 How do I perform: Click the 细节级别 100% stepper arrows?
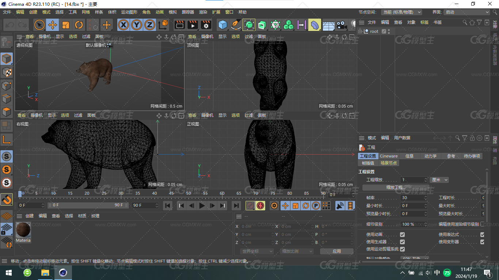pyautogui.click(x=426, y=224)
